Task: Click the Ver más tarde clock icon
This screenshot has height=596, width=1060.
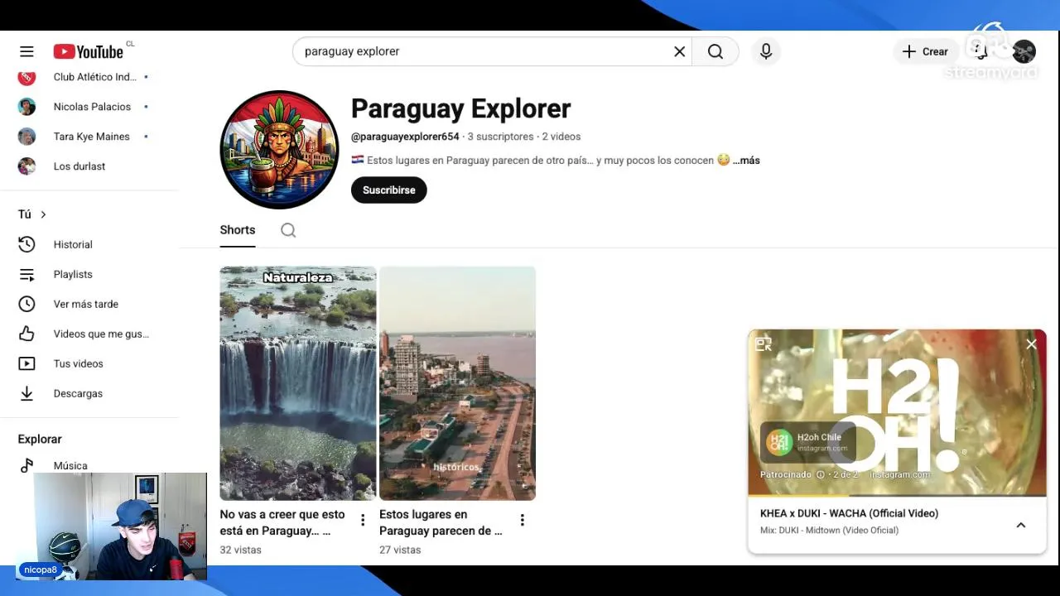Action: 26,304
